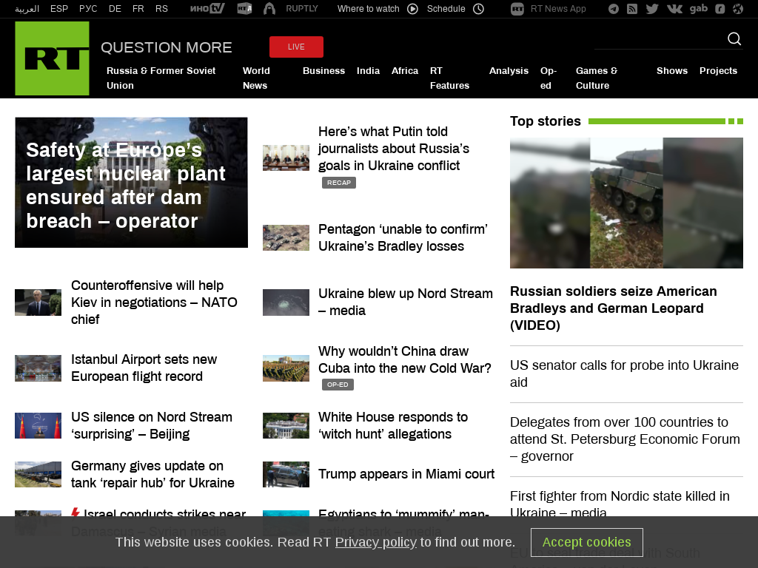
Task: Open Games & Culture section
Action: point(597,78)
